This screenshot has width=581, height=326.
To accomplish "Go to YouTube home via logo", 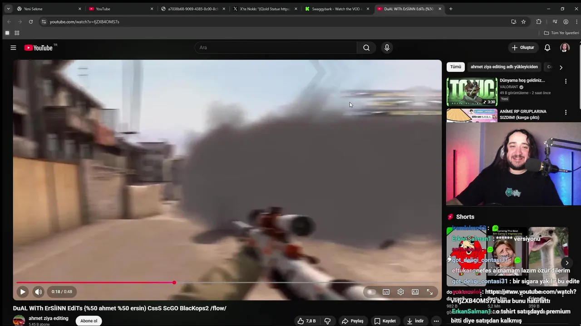I will coord(39,48).
